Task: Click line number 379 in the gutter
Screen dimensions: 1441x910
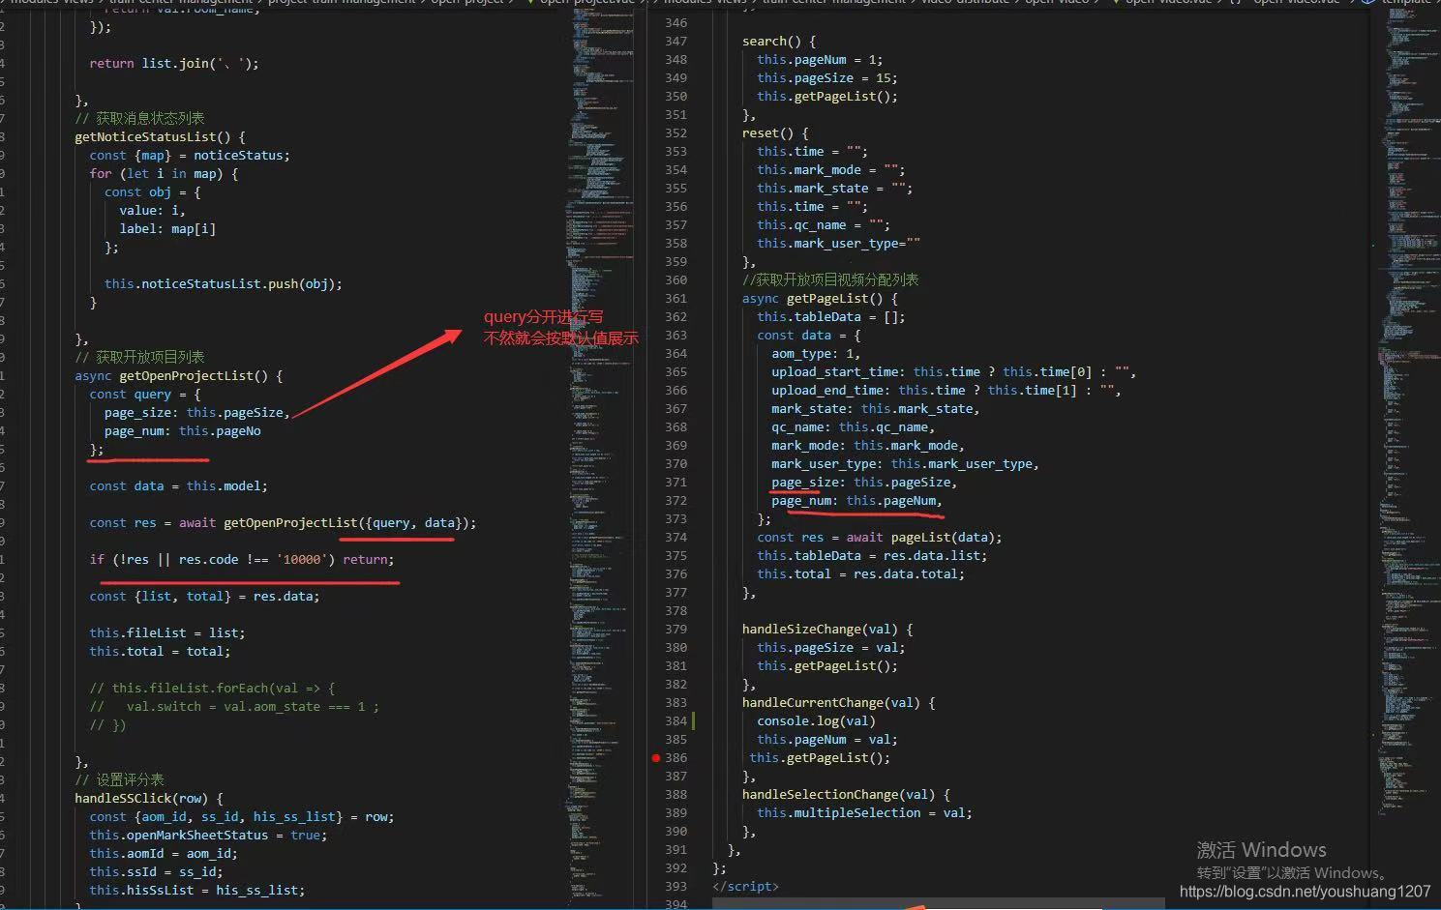Action: point(675,630)
